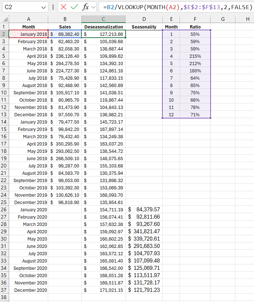The image size is (254, 302).
Task: Click the 71% ratio cell
Action: [195, 114]
